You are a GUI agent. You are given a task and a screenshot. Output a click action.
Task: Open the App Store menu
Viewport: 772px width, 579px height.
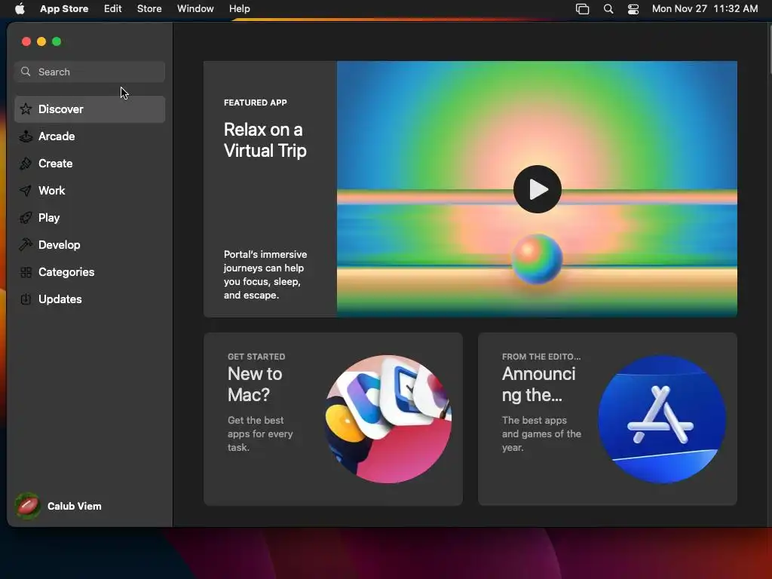(x=64, y=9)
